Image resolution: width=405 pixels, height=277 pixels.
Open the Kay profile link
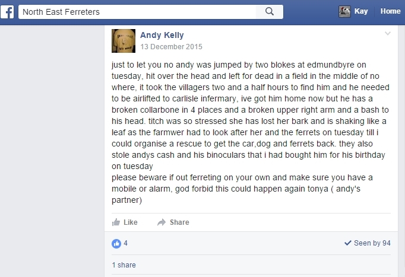click(361, 11)
